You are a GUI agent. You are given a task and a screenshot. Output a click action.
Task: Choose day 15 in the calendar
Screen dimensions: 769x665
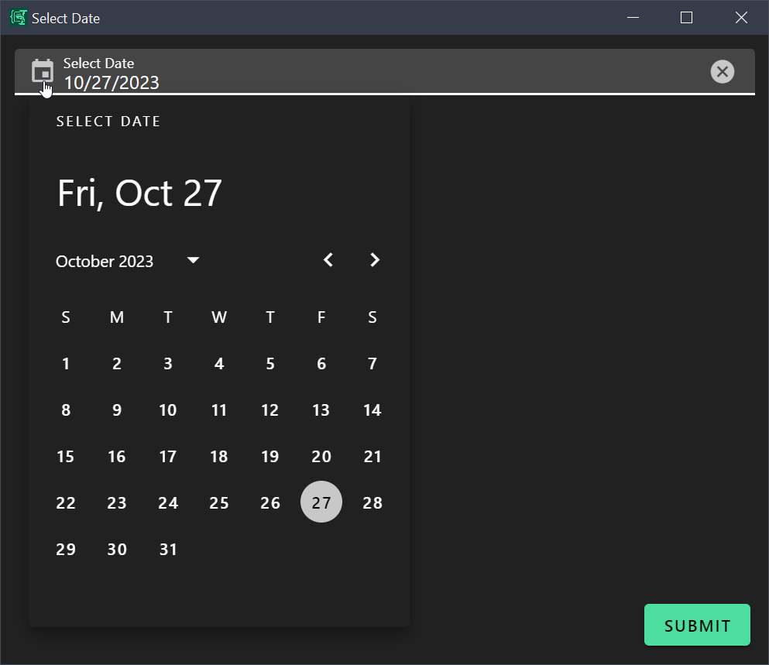66,457
